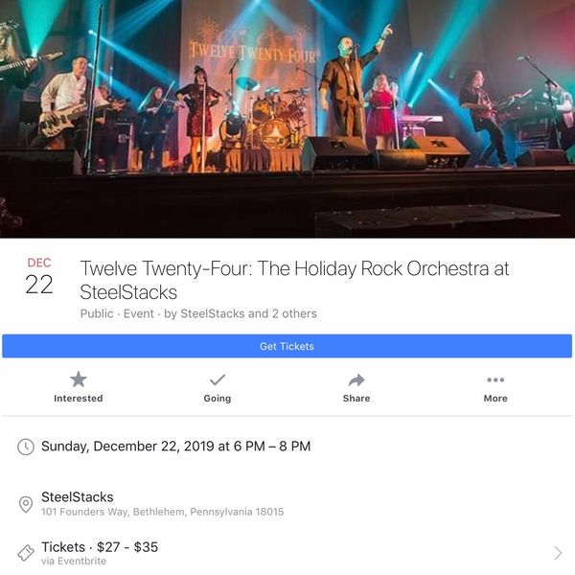Expand ticket details with right chevron
The width and height of the screenshot is (575, 575).
click(558, 553)
